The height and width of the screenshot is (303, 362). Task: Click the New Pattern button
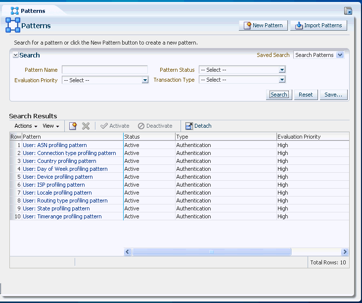(x=263, y=26)
